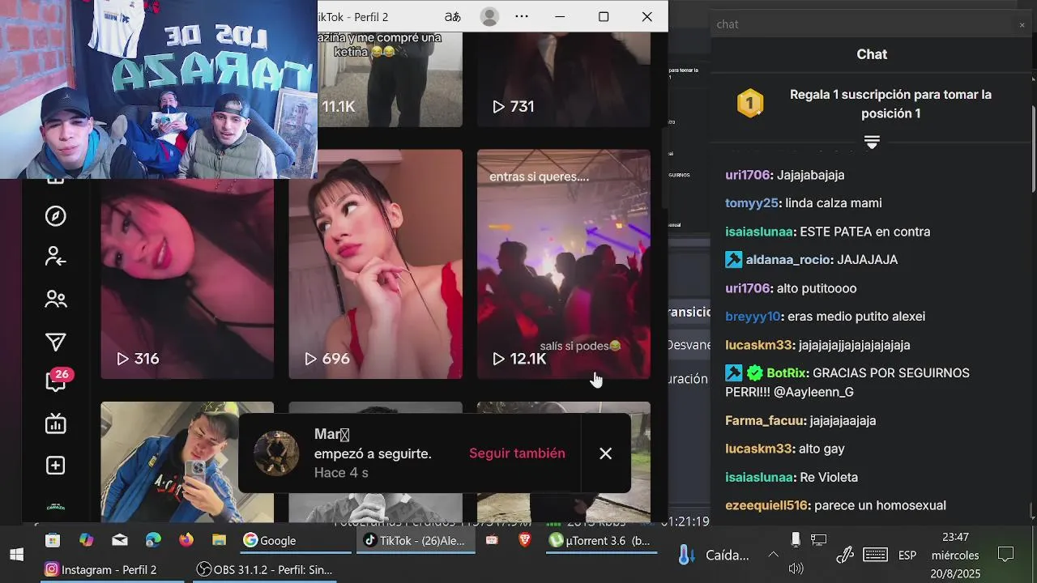Open video thumbnail with 696 views
This screenshot has height=583, width=1037.
(375, 264)
